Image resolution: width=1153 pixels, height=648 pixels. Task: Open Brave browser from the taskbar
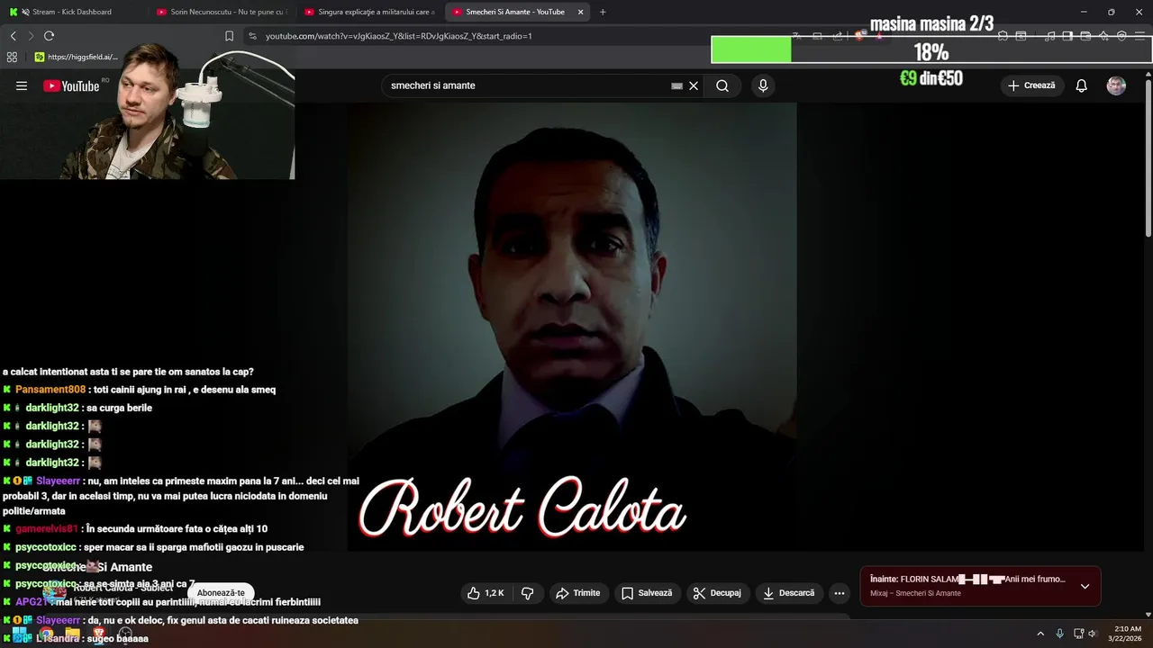pyautogui.click(x=99, y=634)
